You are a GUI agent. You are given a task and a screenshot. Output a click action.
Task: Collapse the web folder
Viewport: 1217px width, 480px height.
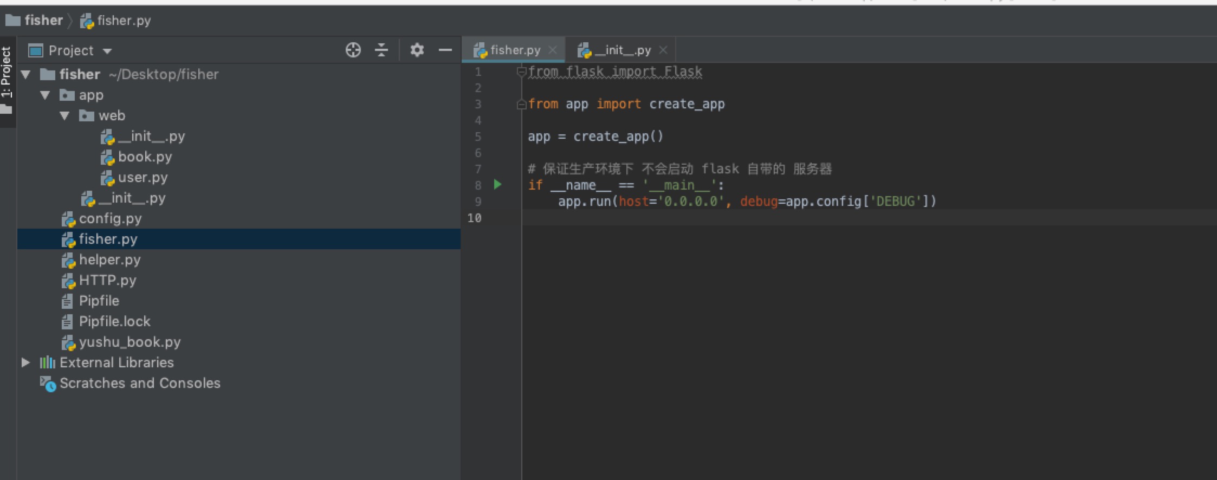click(64, 115)
